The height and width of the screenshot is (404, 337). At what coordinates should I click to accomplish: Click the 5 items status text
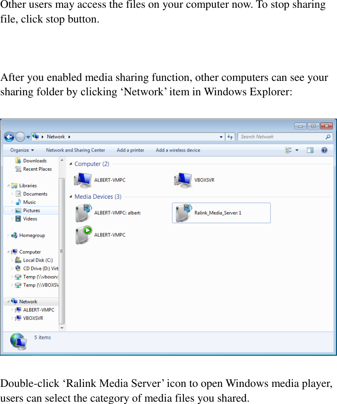[42, 338]
